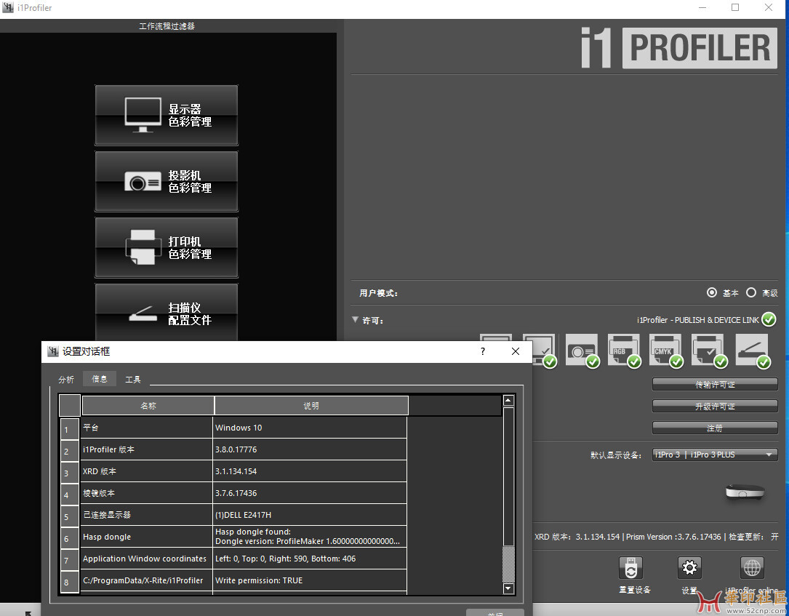Select the 棱镜版本 cell
Screen dimensions: 789x616
(x=146, y=493)
